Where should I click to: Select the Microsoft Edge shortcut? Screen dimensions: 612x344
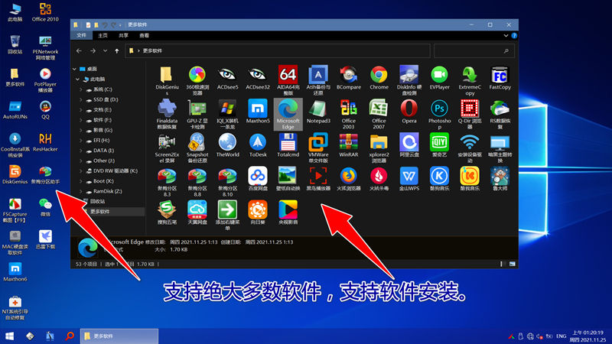pos(288,114)
